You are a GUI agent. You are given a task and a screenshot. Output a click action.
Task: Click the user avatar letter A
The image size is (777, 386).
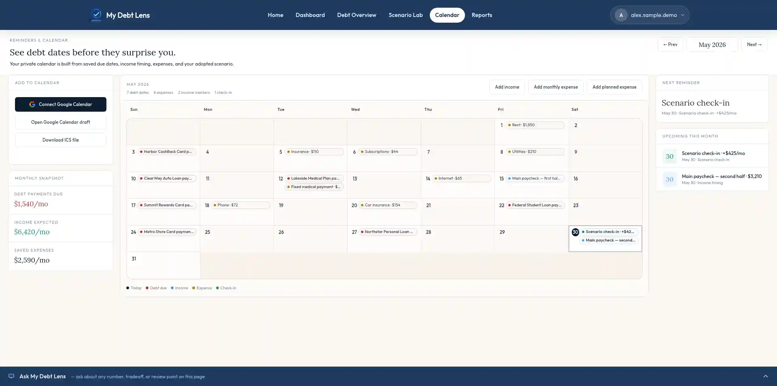(621, 15)
